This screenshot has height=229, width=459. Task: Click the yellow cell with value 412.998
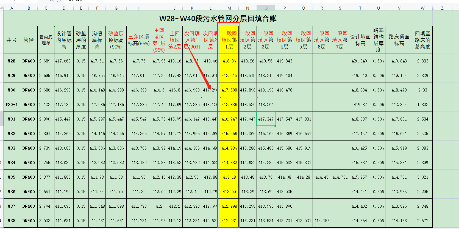229,206
